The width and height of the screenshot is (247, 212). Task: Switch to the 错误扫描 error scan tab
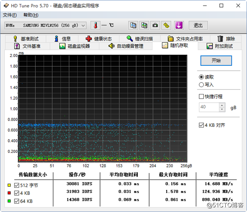(x=140, y=39)
